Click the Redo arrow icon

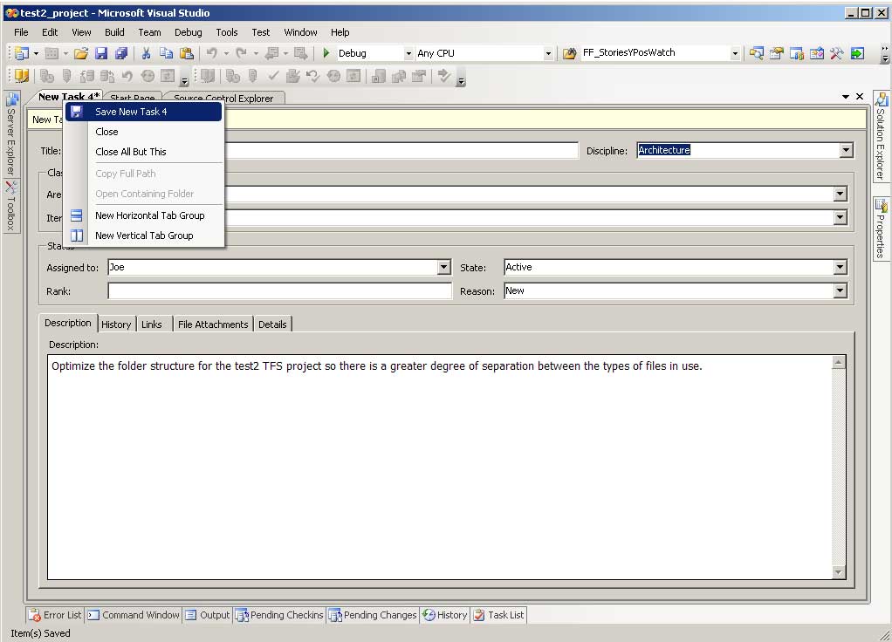(x=241, y=53)
